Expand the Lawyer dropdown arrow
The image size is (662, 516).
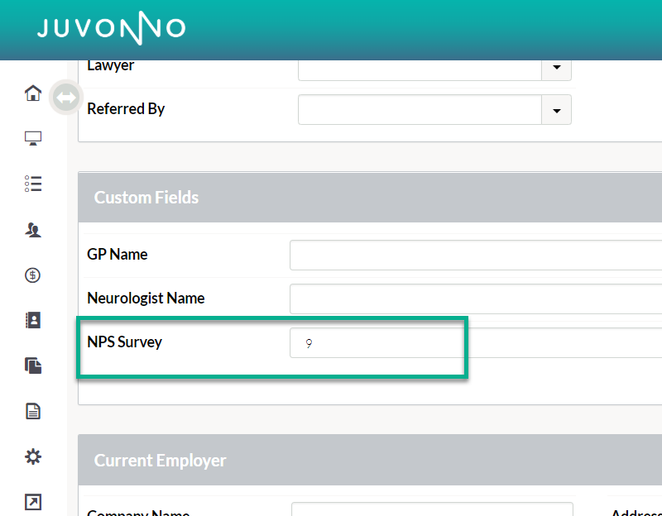coord(556,68)
